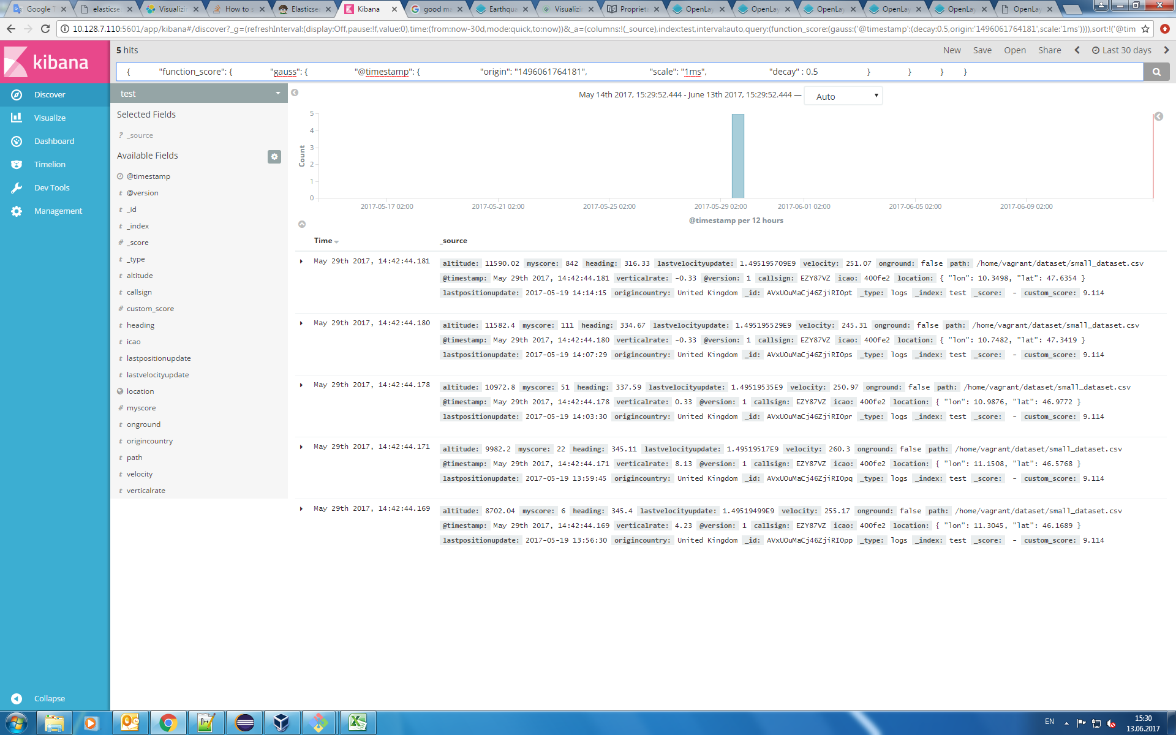The image size is (1176, 735).
Task: Click the altitude field in Available Fields
Action: [140, 276]
